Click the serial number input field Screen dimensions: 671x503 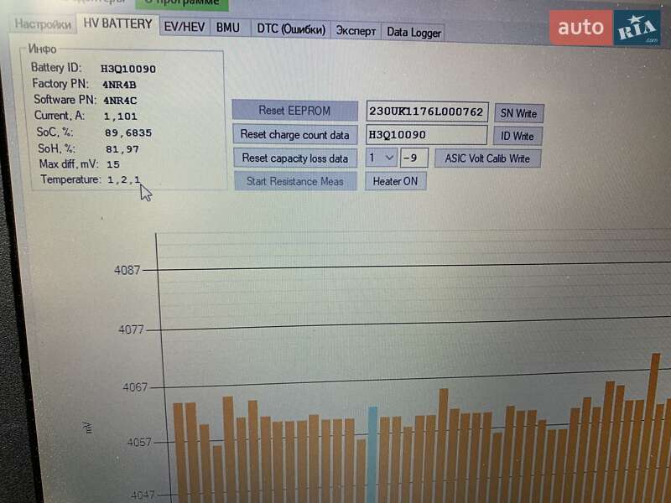426,111
